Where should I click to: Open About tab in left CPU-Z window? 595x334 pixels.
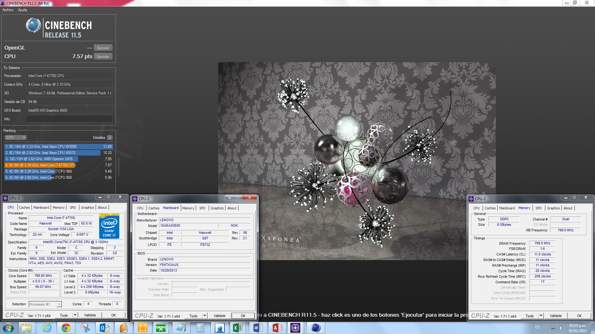pyautogui.click(x=102, y=208)
